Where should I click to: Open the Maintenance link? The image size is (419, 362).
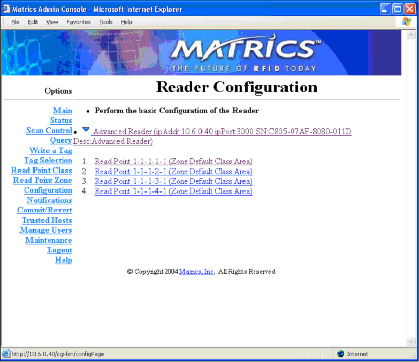pyautogui.click(x=49, y=240)
